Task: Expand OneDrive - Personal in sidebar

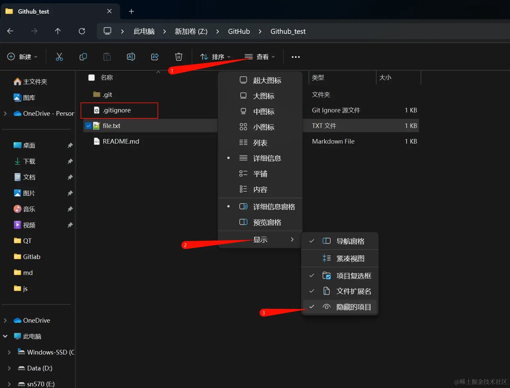Action: pos(5,113)
